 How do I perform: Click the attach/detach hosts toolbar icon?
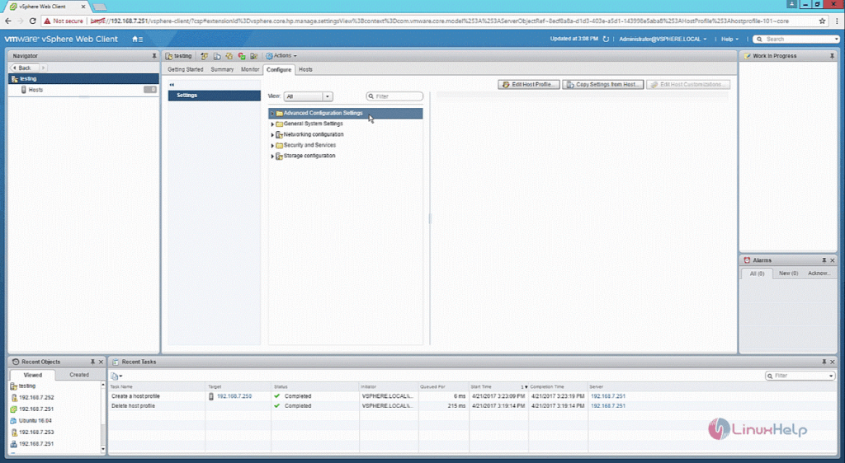(205, 56)
